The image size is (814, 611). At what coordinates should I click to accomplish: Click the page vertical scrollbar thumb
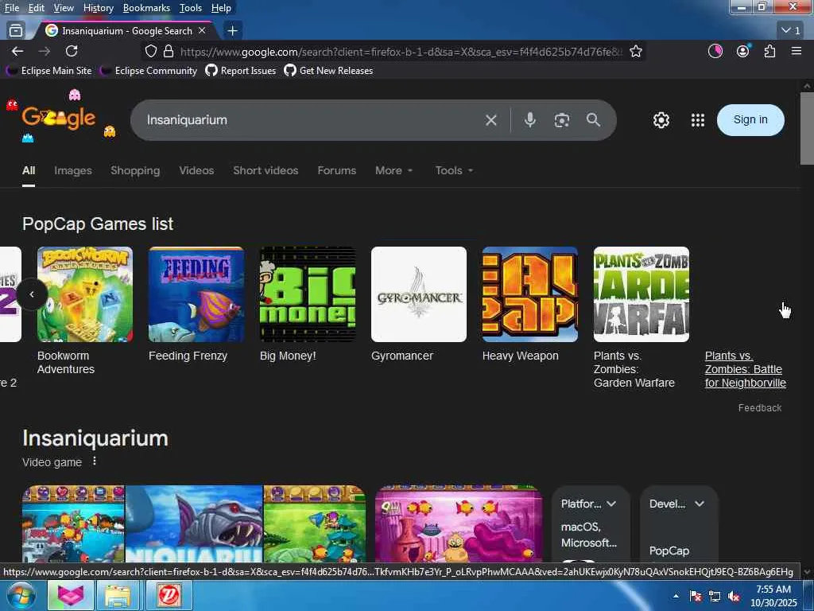(806, 128)
